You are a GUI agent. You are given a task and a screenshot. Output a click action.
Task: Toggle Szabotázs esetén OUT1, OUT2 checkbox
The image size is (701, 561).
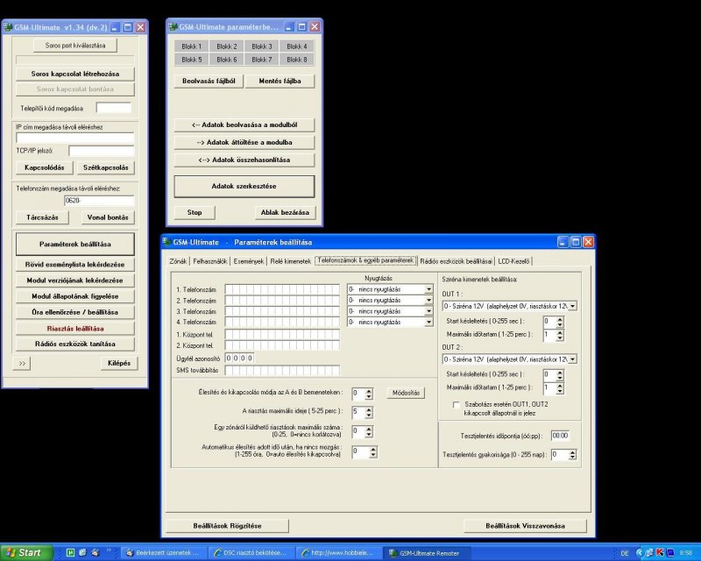click(x=456, y=405)
